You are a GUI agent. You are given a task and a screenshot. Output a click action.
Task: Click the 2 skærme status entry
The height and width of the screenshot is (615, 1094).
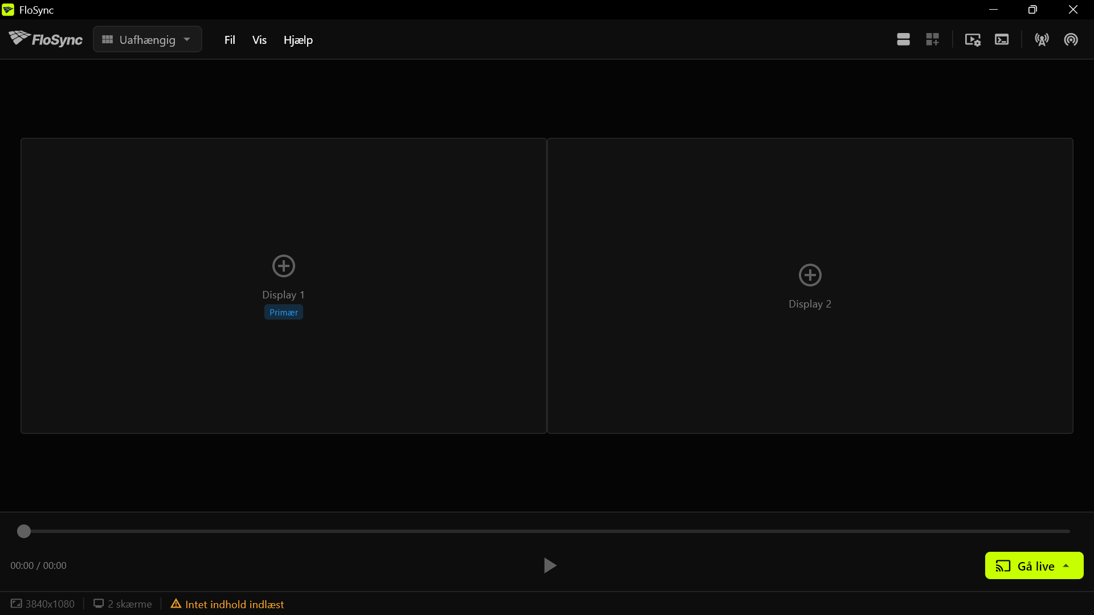(x=123, y=604)
